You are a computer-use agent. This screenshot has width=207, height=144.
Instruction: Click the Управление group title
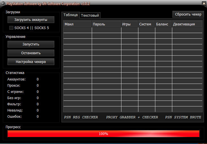[16, 36]
